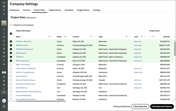The image size is (176, 111).
Task: Filter the Name column with its funnel icon
Action: click(49, 37)
